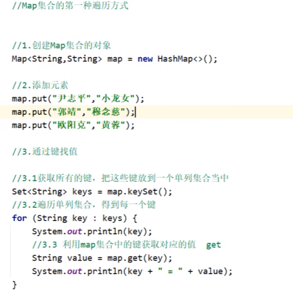Click the string literal " = "
The height and width of the screenshot is (293, 293).
170,271
